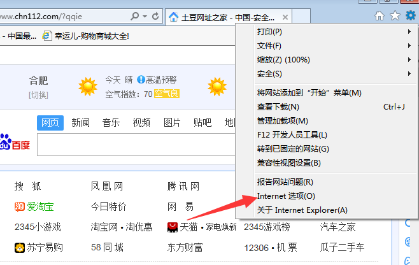Screen dimensions: 419x265
Task: Open the 12306 link
Action: click(256, 248)
